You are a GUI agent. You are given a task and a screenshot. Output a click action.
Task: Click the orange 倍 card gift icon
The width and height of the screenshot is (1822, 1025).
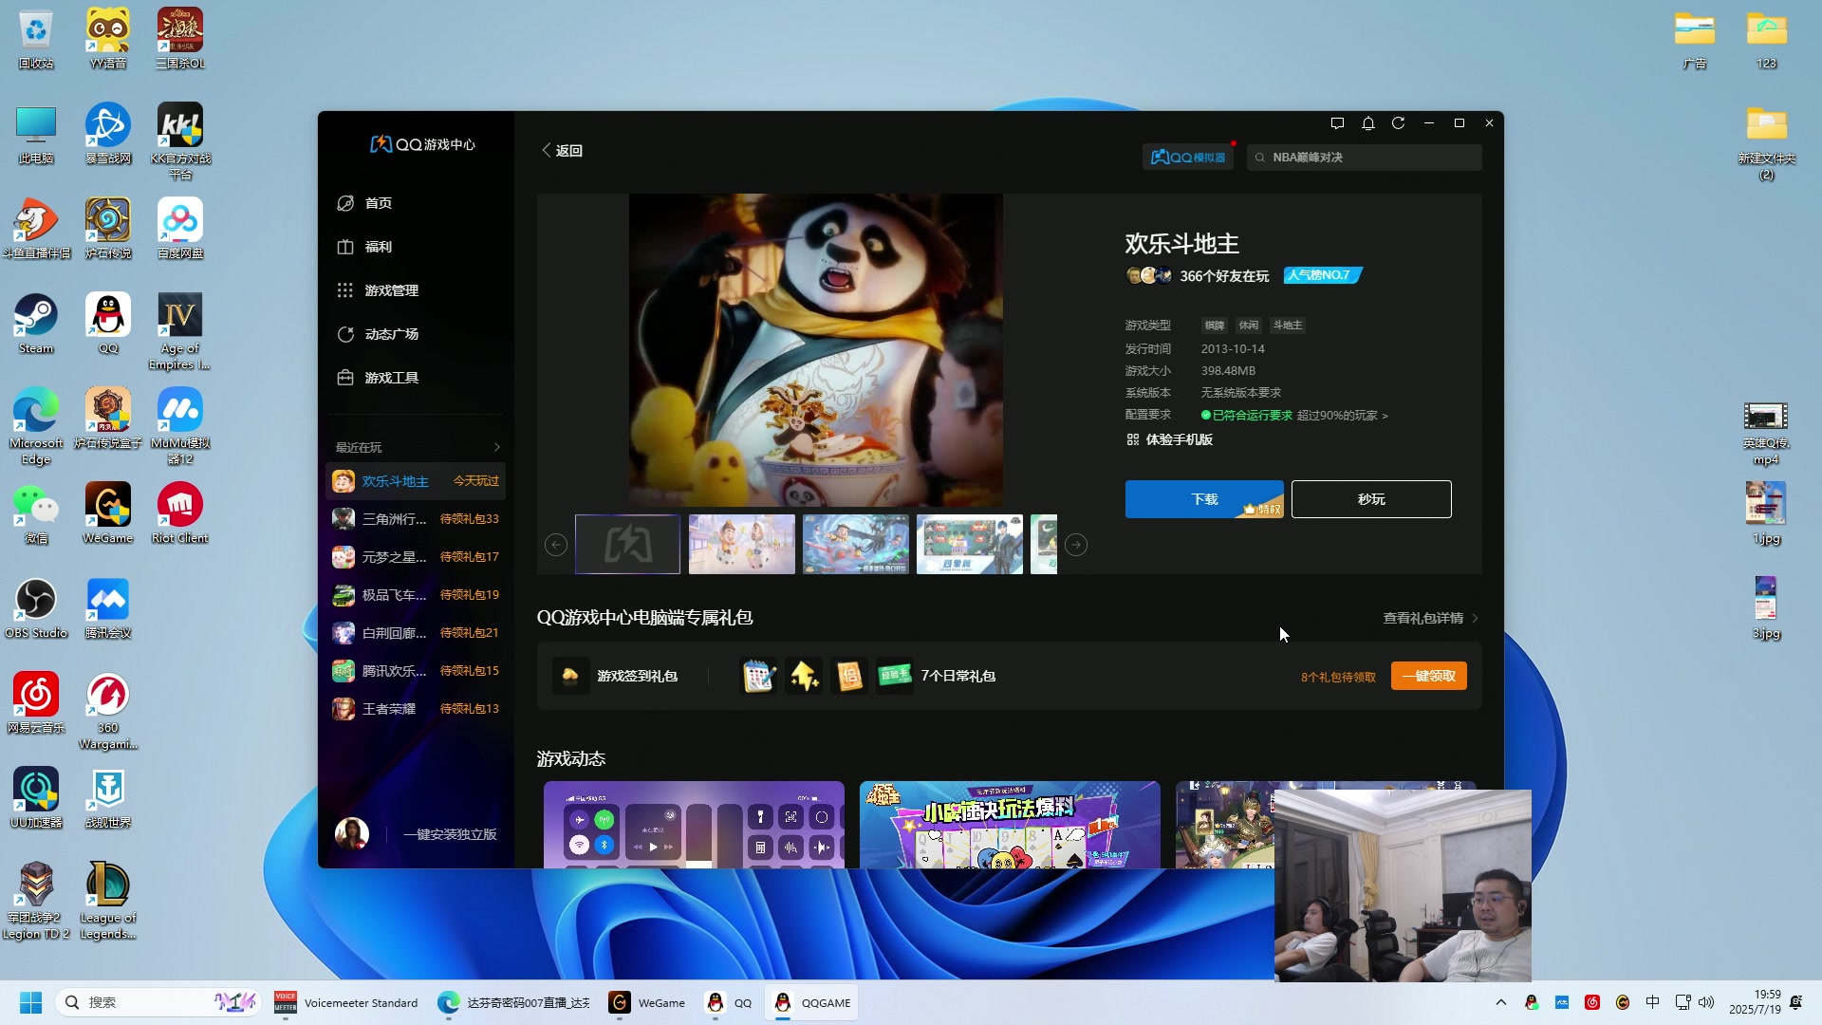coord(849,676)
